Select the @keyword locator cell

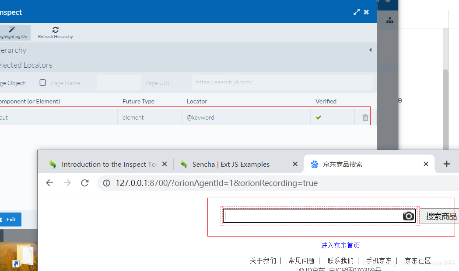click(246, 117)
